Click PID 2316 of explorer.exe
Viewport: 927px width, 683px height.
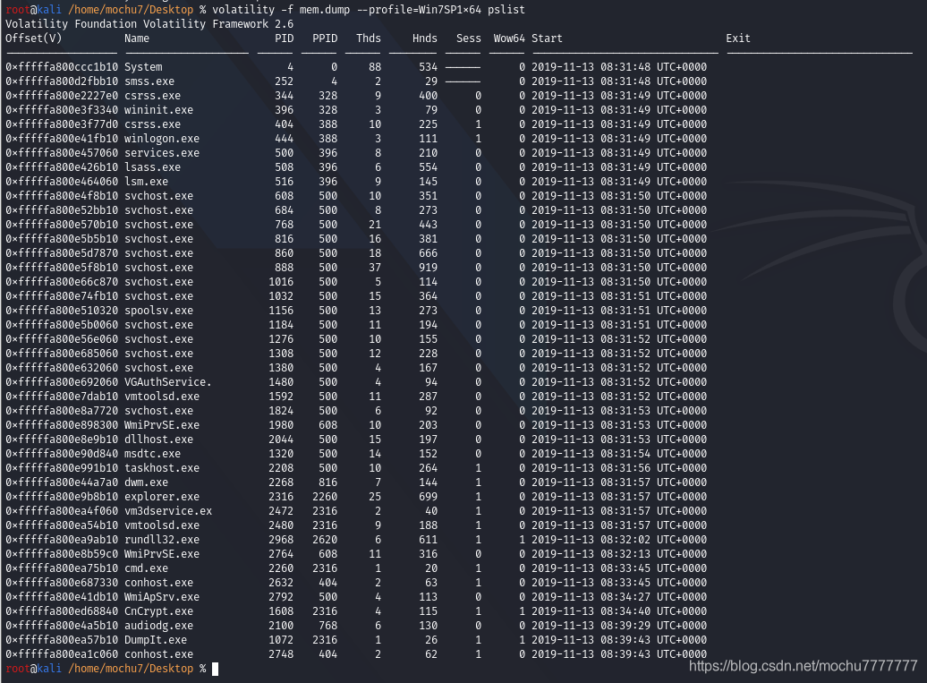pyautogui.click(x=281, y=497)
